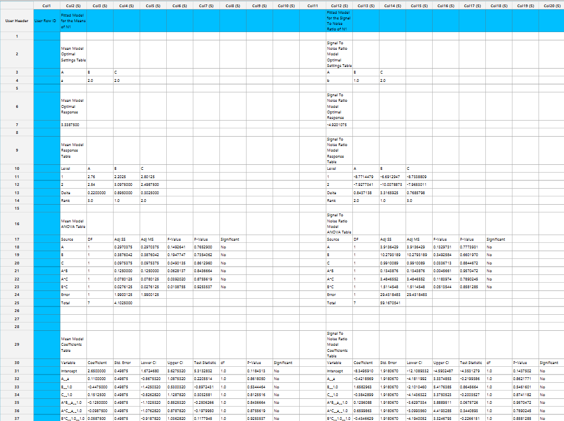The width and height of the screenshot is (564, 421).
Task: Select 'Signal To Noise Ratio Model Coefficients Table' cell
Action: 339,344
